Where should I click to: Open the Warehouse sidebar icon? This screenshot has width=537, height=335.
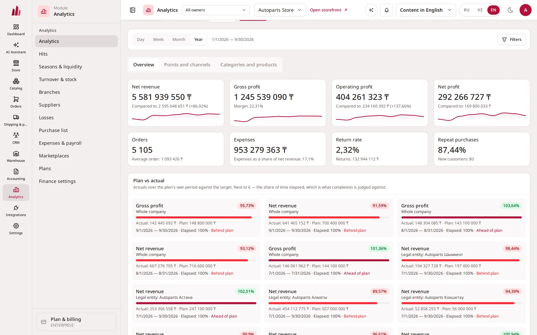point(16,157)
